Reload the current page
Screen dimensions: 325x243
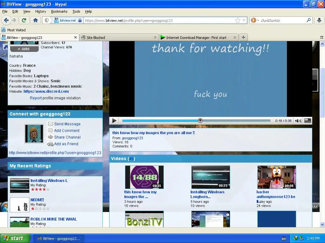coord(24,20)
